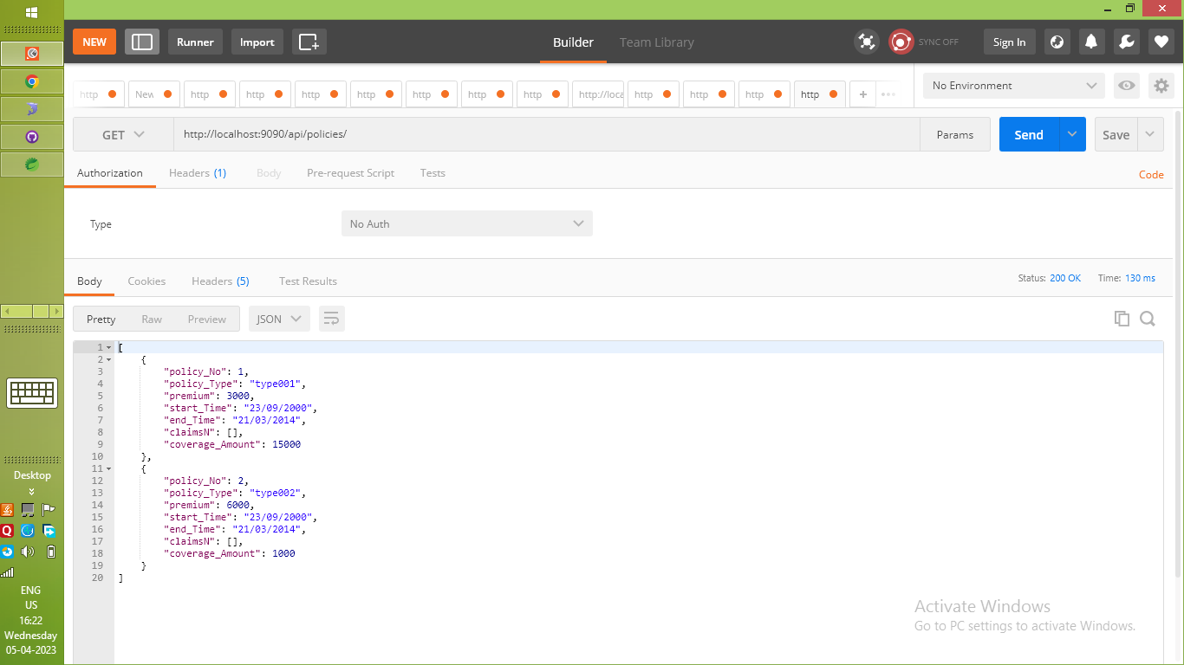Open the on-screen keyboard icon
1184x665 pixels.
(32, 392)
